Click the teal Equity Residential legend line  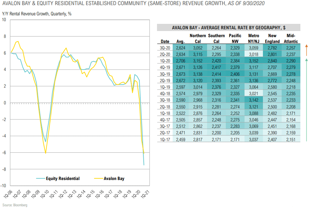[41, 179]
